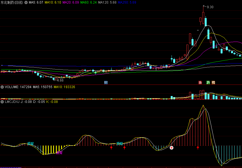
Task: Click the green 跌 marker icon
Action: (x=208, y=82)
